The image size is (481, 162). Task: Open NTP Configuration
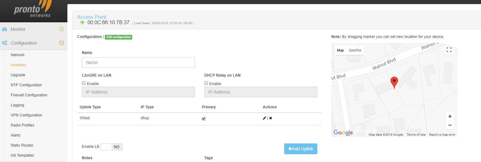26,85
